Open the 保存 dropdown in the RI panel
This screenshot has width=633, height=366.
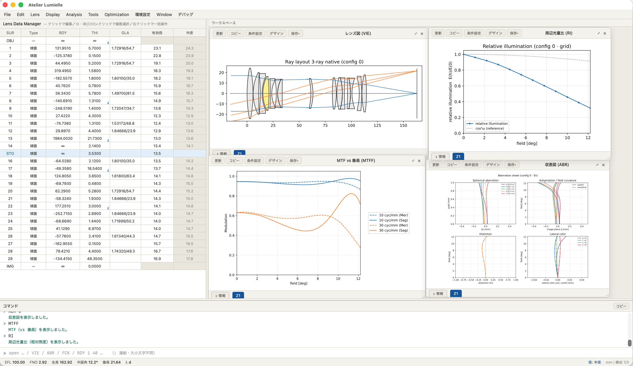point(514,33)
